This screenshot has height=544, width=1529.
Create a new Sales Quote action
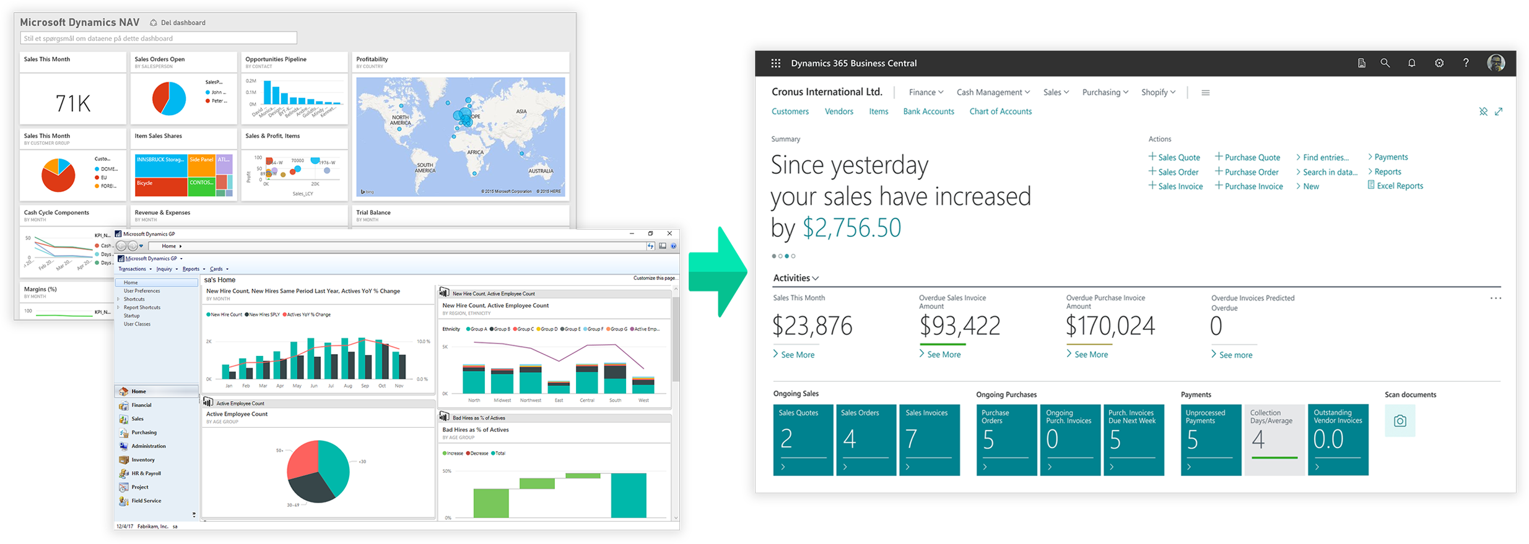coord(1174,157)
